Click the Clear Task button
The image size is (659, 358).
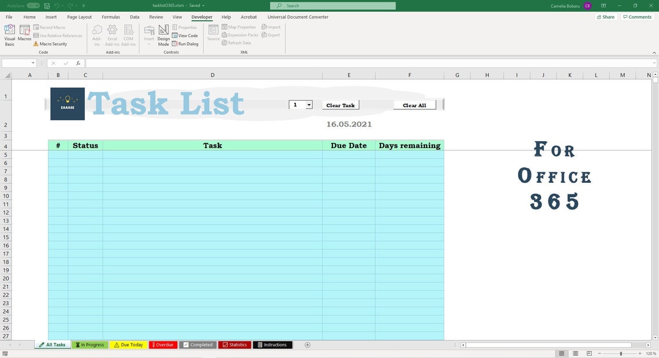tap(341, 105)
